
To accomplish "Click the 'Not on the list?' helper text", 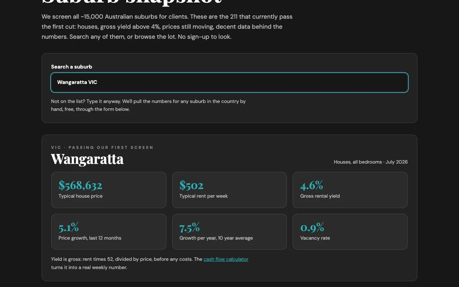I will [x=148, y=105].
